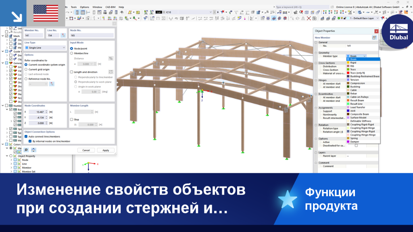Uncheck By internal nodes on line/member
The width and height of the screenshot is (413, 232).
point(30,141)
